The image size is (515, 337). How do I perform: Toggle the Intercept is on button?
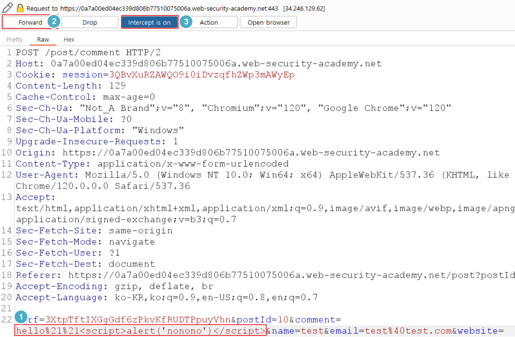tap(150, 22)
